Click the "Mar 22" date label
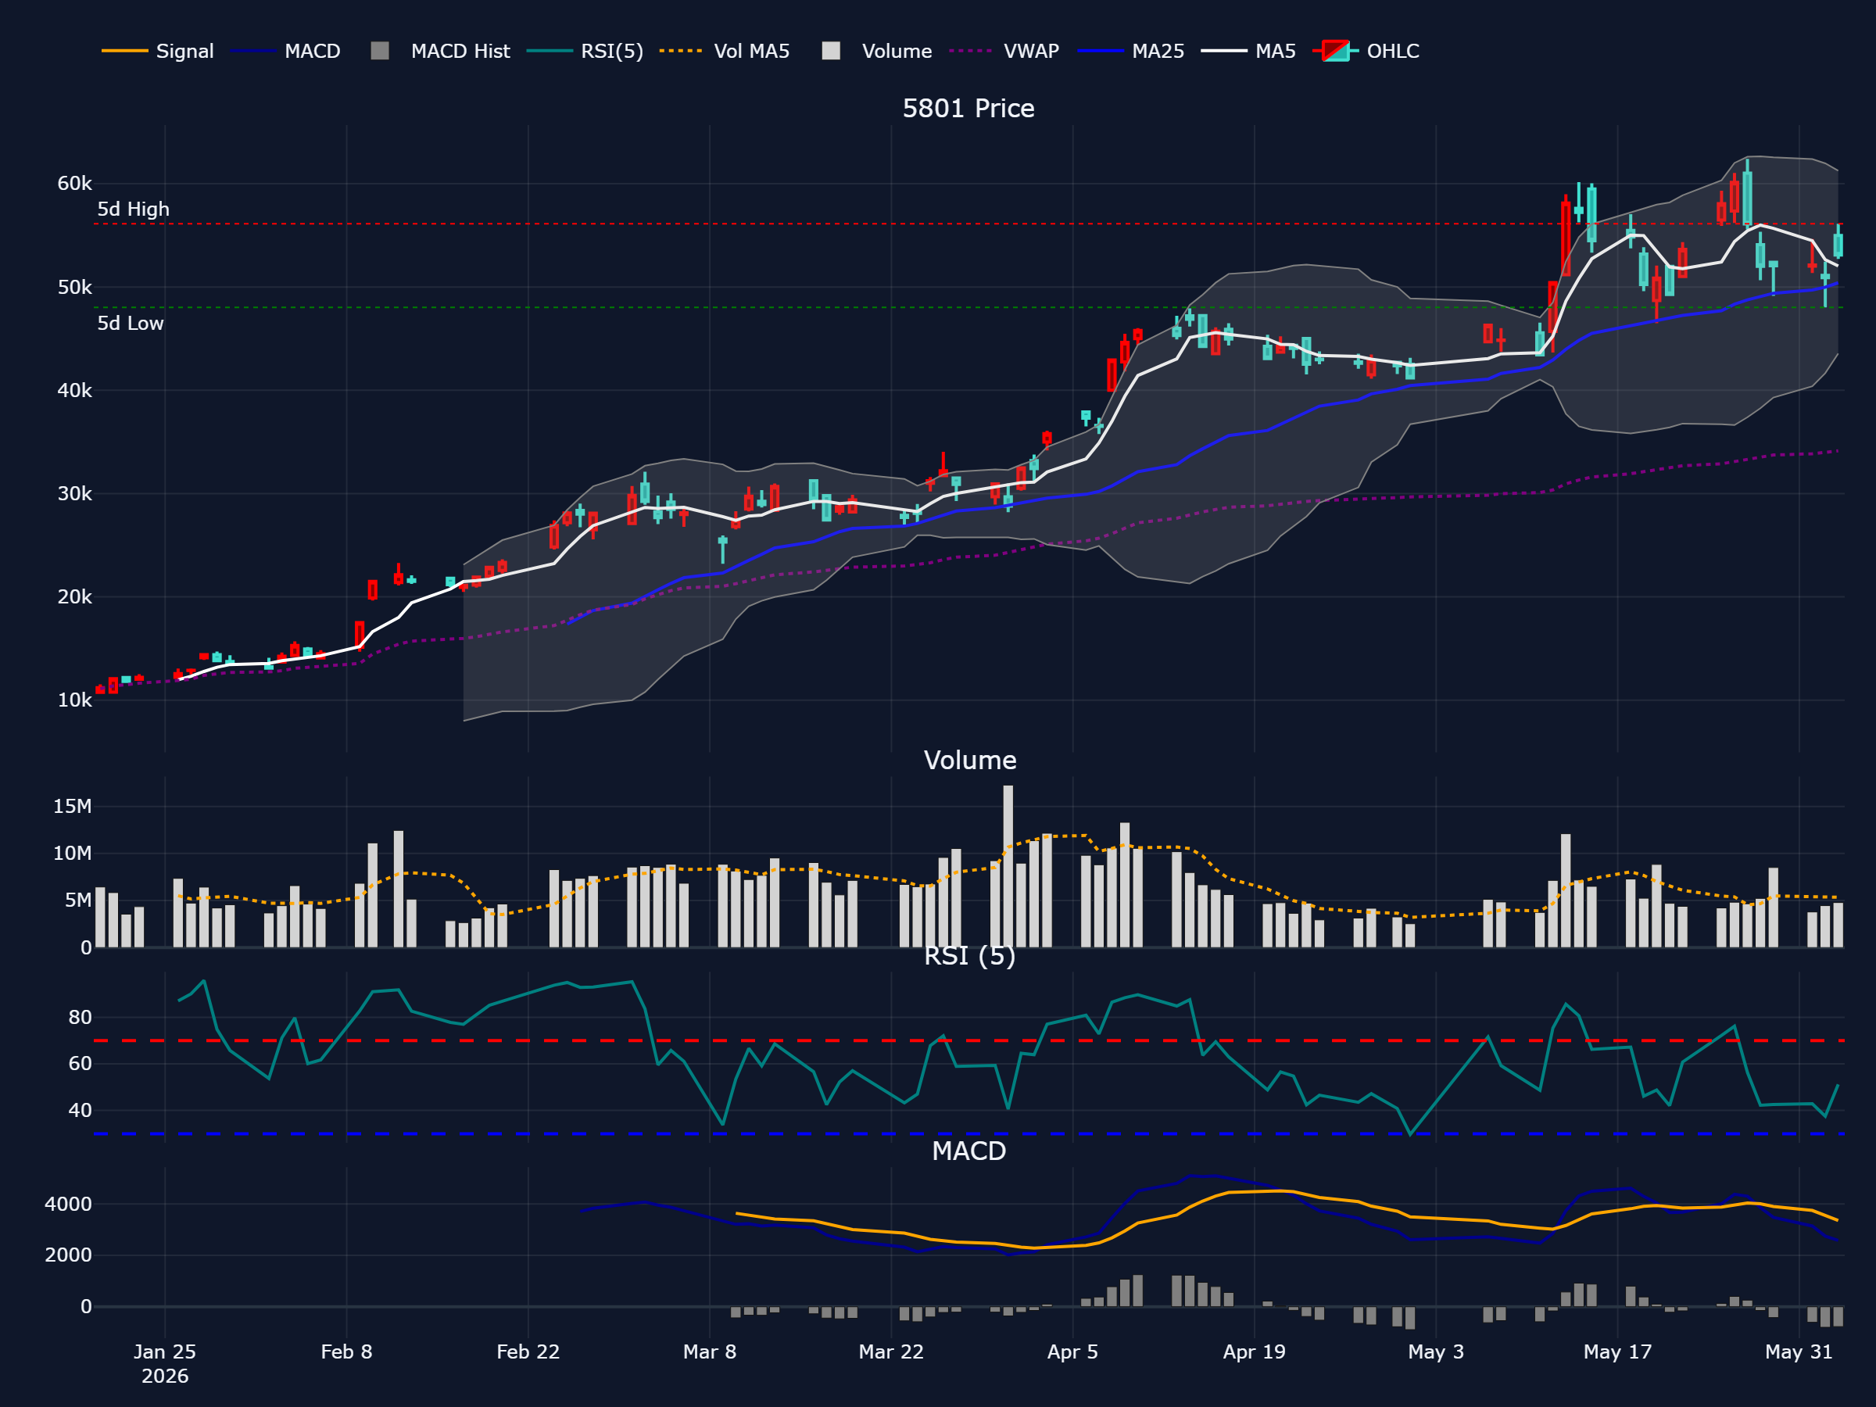Image resolution: width=1876 pixels, height=1407 pixels. point(890,1352)
